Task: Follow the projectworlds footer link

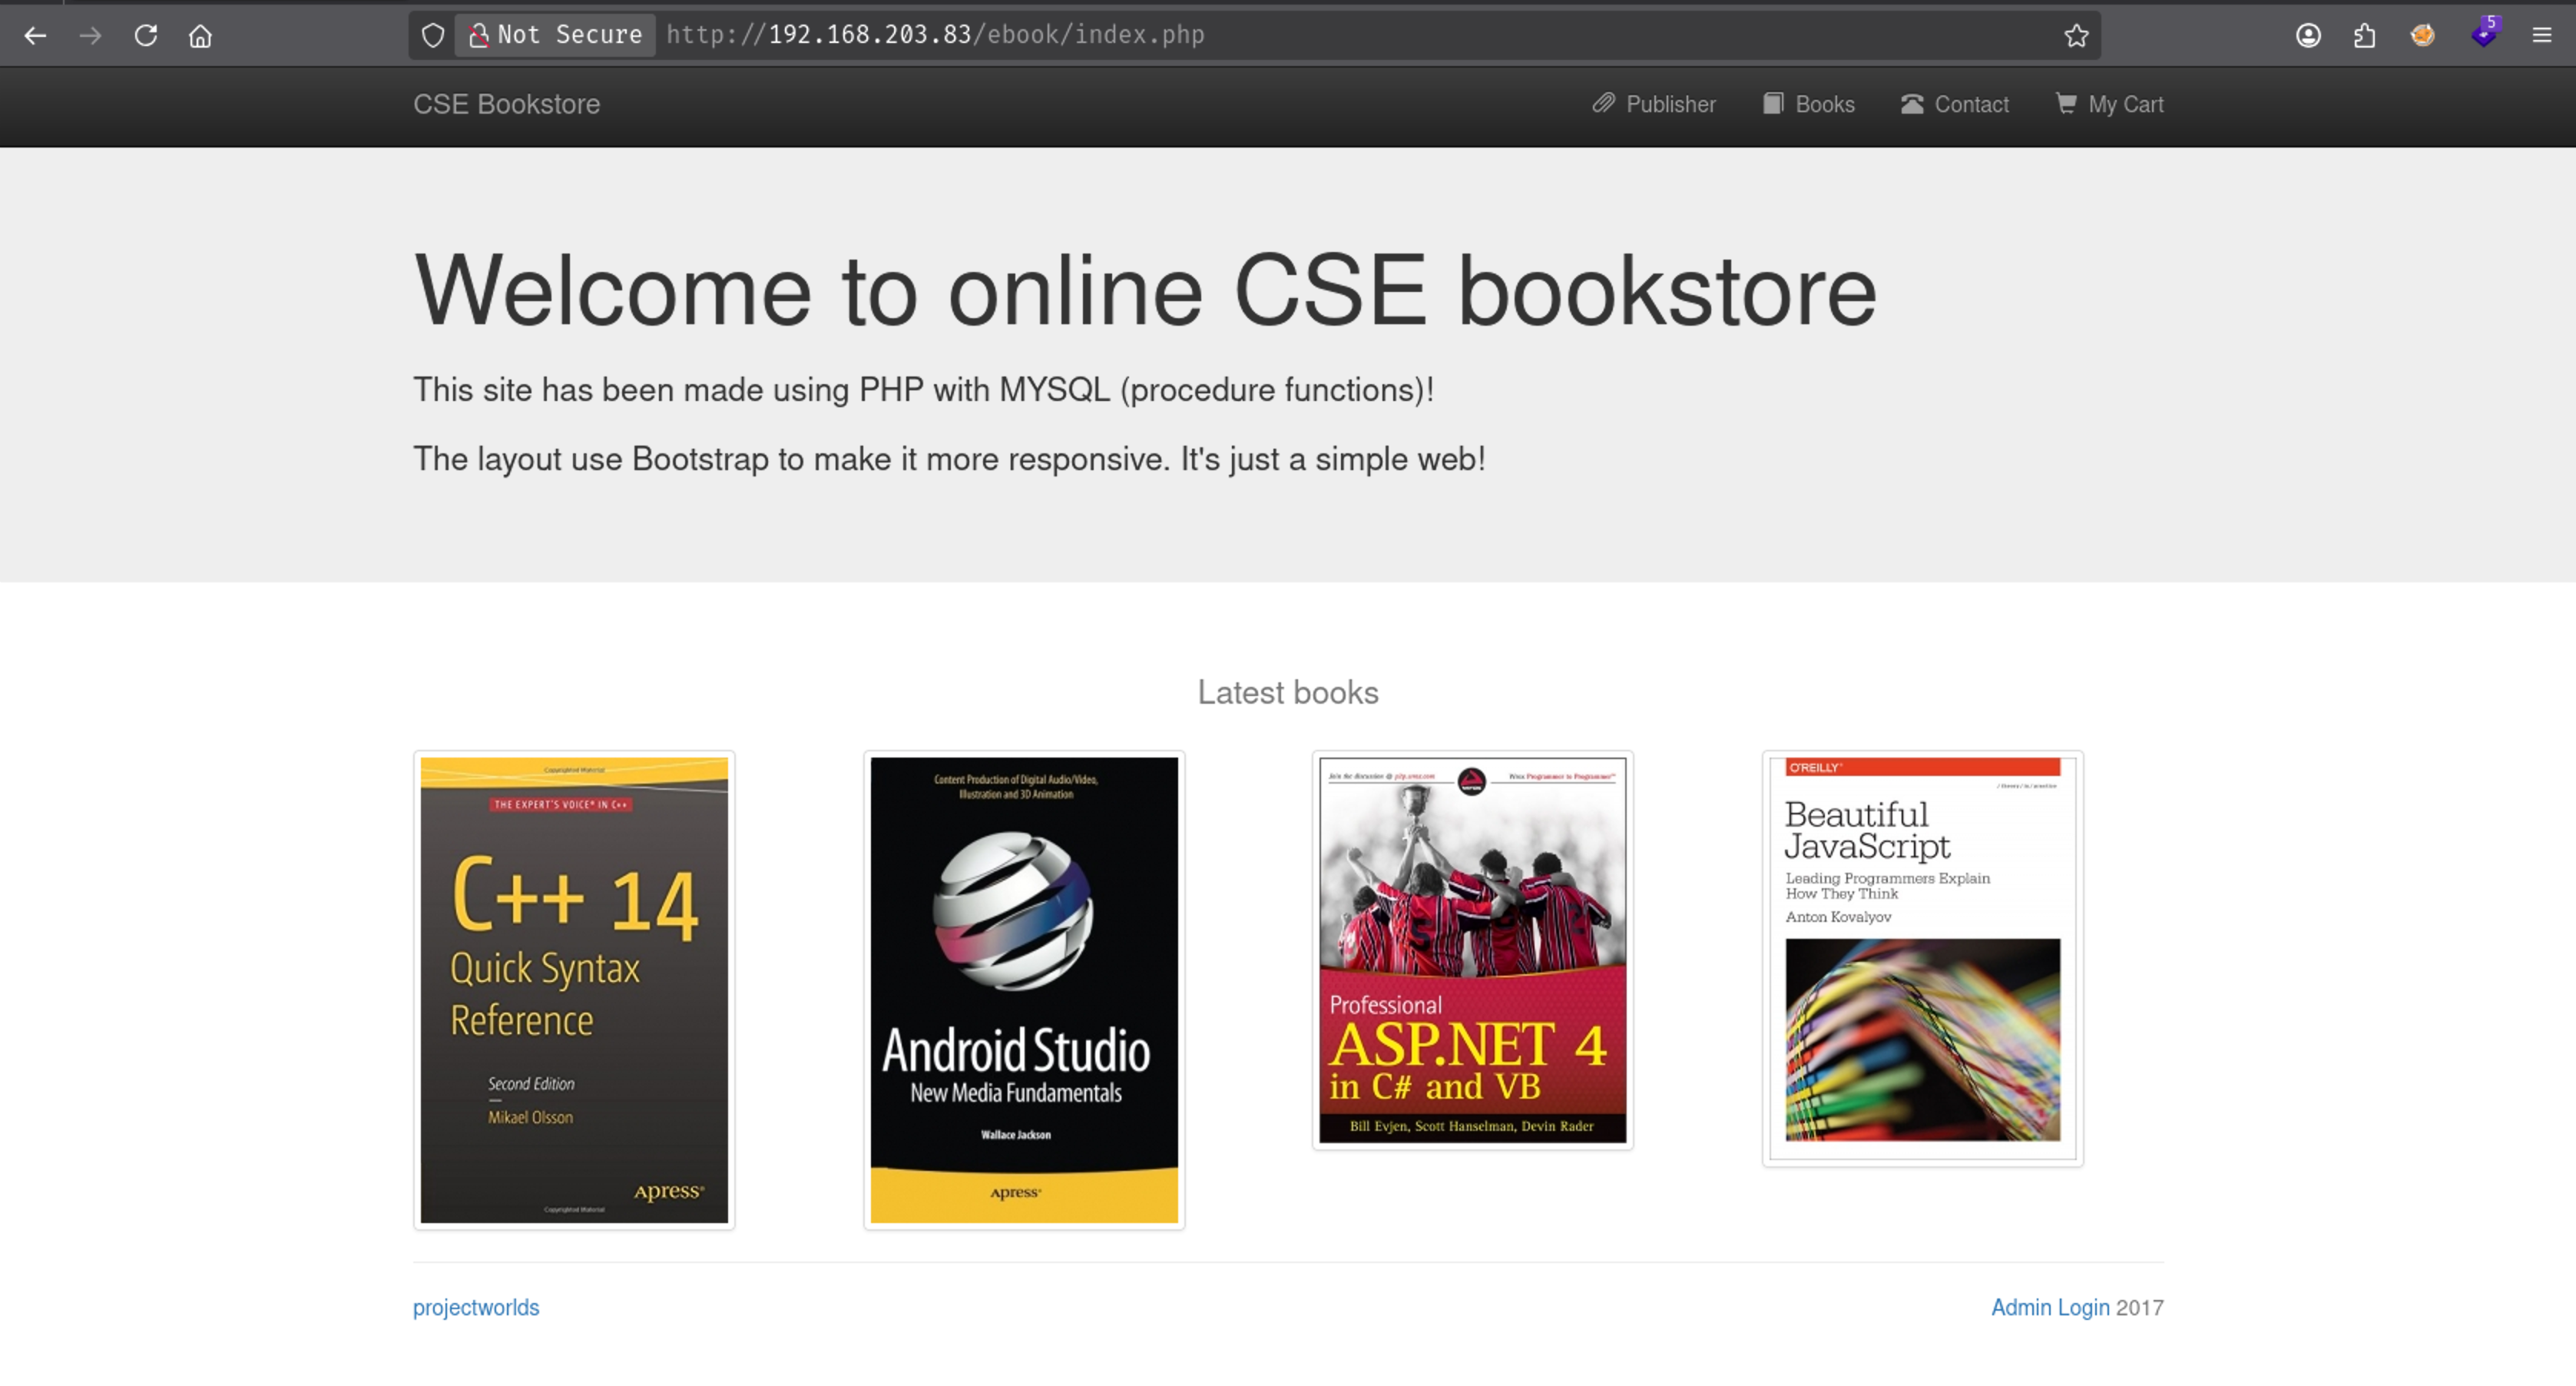Action: [476, 1307]
